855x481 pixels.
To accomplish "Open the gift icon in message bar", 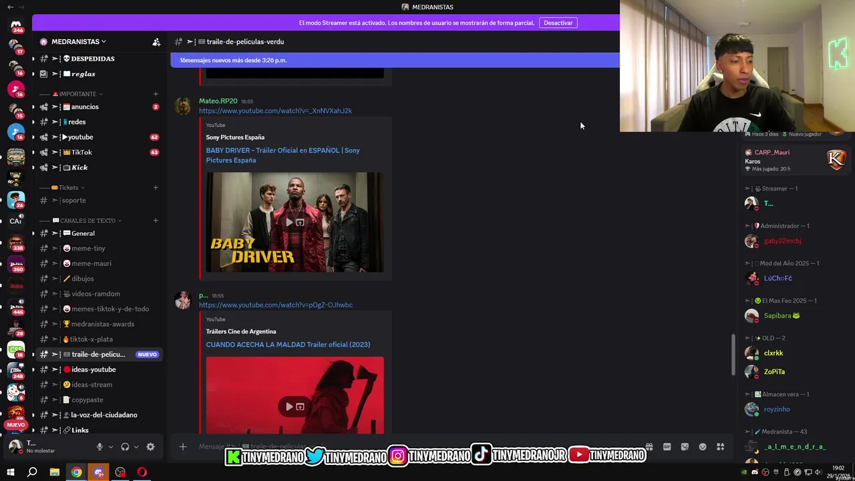I will pos(649,447).
